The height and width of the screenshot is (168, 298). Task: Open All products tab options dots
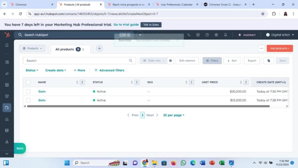(83, 49)
